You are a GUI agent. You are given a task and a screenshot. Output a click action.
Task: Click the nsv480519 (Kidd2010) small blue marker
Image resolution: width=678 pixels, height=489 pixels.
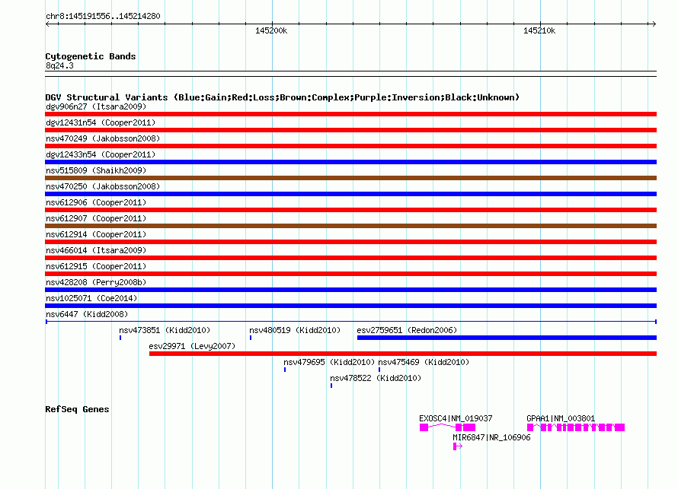(x=251, y=338)
